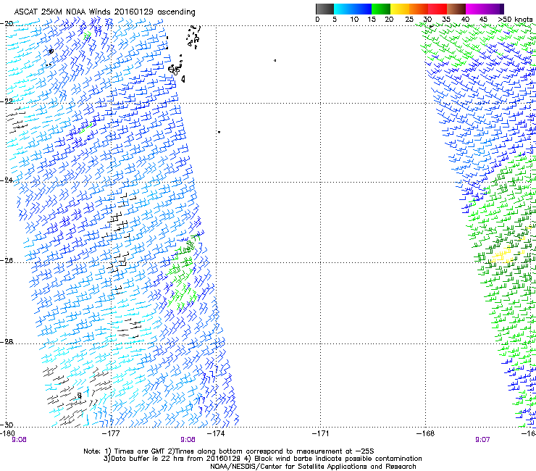Click the '35' legend scale label

click(x=446, y=20)
